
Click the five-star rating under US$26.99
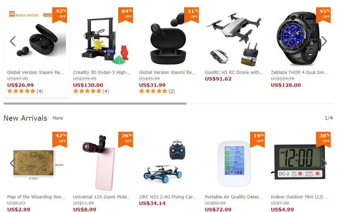pyautogui.click(x=21, y=91)
